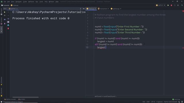
Task: Click the red error indicator at the editor's top right
Action: click(x=183, y=11)
